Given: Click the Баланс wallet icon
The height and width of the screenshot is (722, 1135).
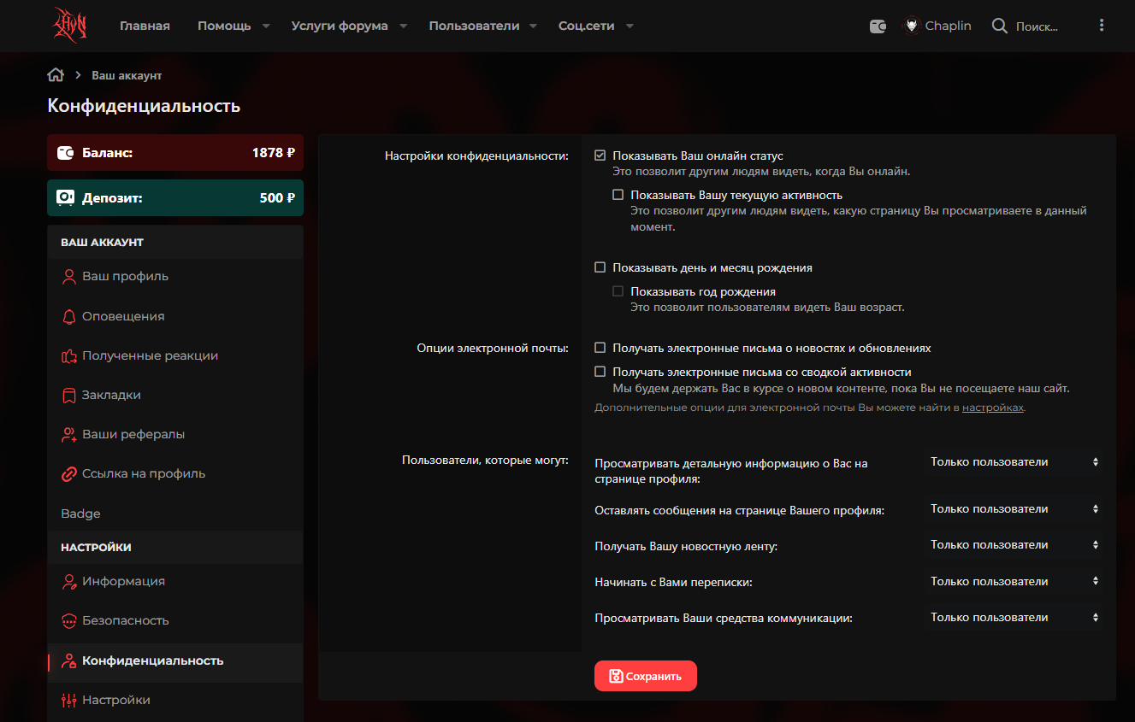Looking at the screenshot, I should tap(65, 154).
